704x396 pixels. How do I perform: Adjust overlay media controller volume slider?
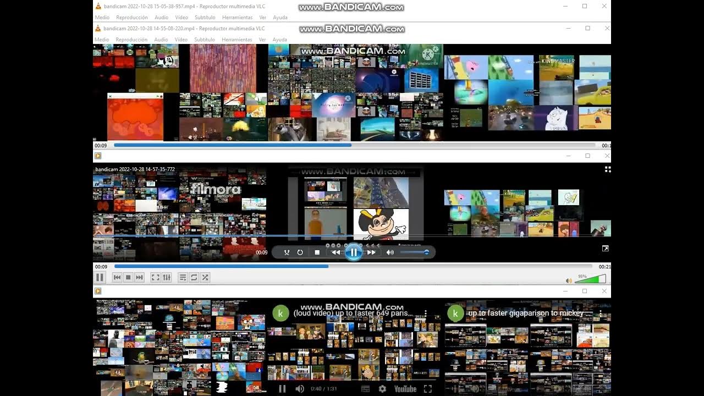pyautogui.click(x=415, y=252)
